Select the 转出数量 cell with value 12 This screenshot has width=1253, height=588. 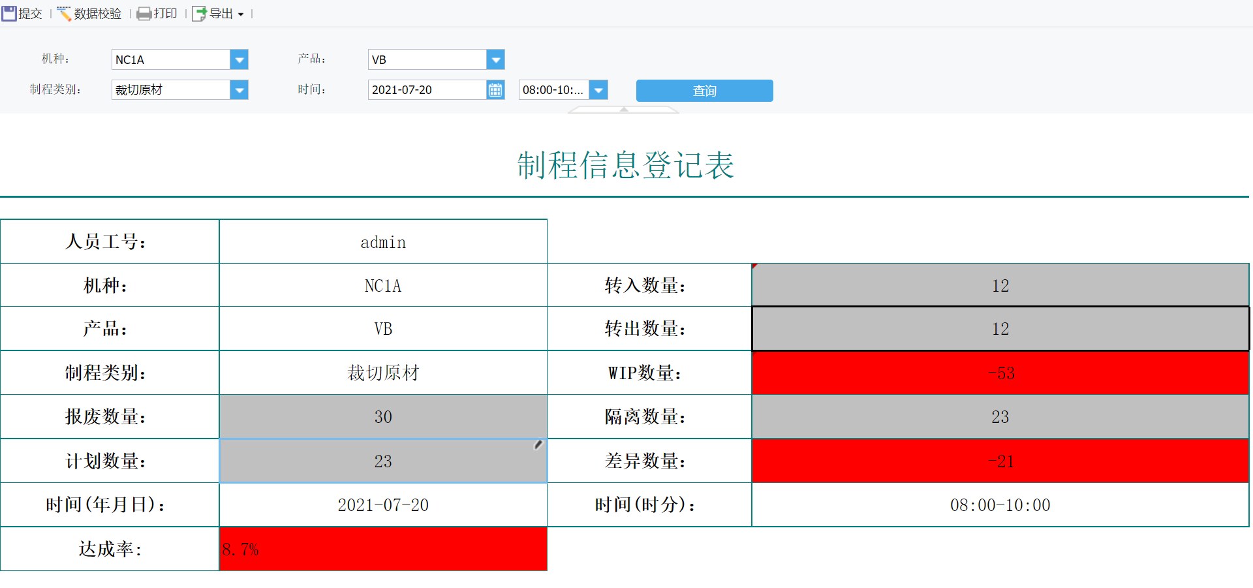pos(1000,329)
